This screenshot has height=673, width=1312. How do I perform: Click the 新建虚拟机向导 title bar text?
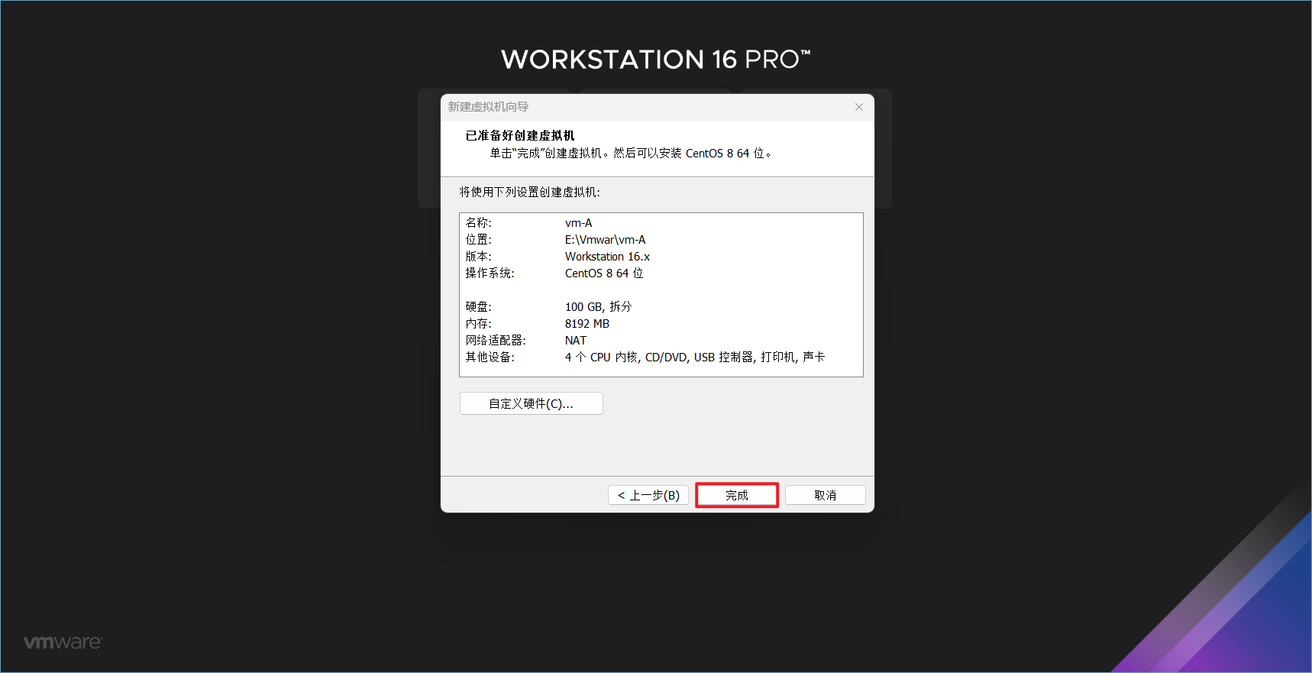pyautogui.click(x=488, y=107)
